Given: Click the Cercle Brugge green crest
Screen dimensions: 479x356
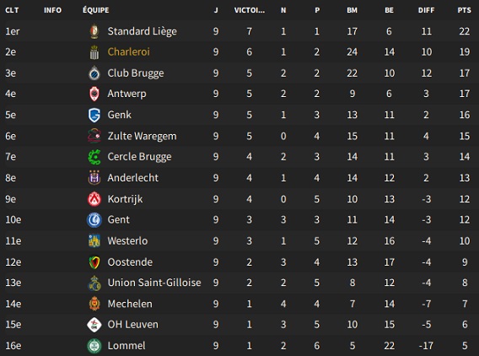Looking at the screenshot, I should point(94,157).
